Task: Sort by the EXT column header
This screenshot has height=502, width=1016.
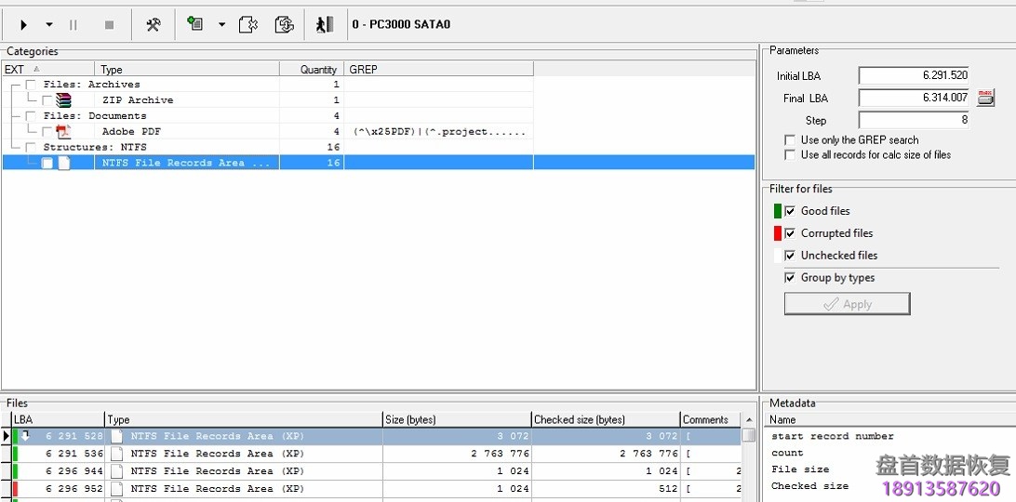Action: tap(48, 70)
